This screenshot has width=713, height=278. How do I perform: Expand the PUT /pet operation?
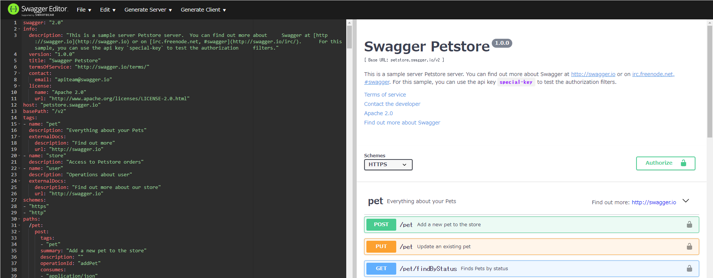531,247
